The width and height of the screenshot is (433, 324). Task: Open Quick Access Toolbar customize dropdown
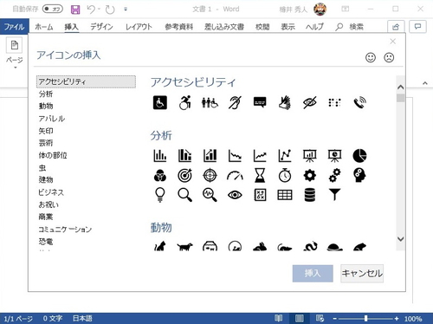(x=126, y=10)
